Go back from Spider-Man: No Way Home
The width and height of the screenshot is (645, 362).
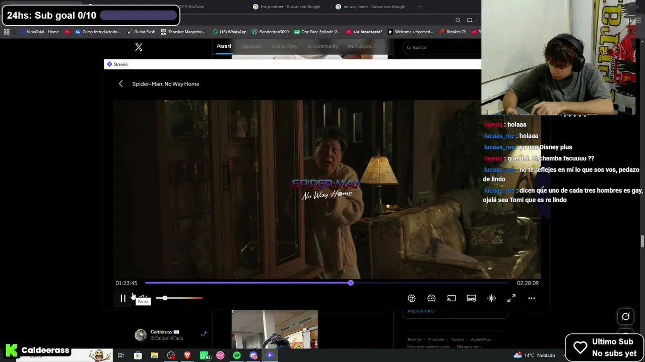point(120,84)
